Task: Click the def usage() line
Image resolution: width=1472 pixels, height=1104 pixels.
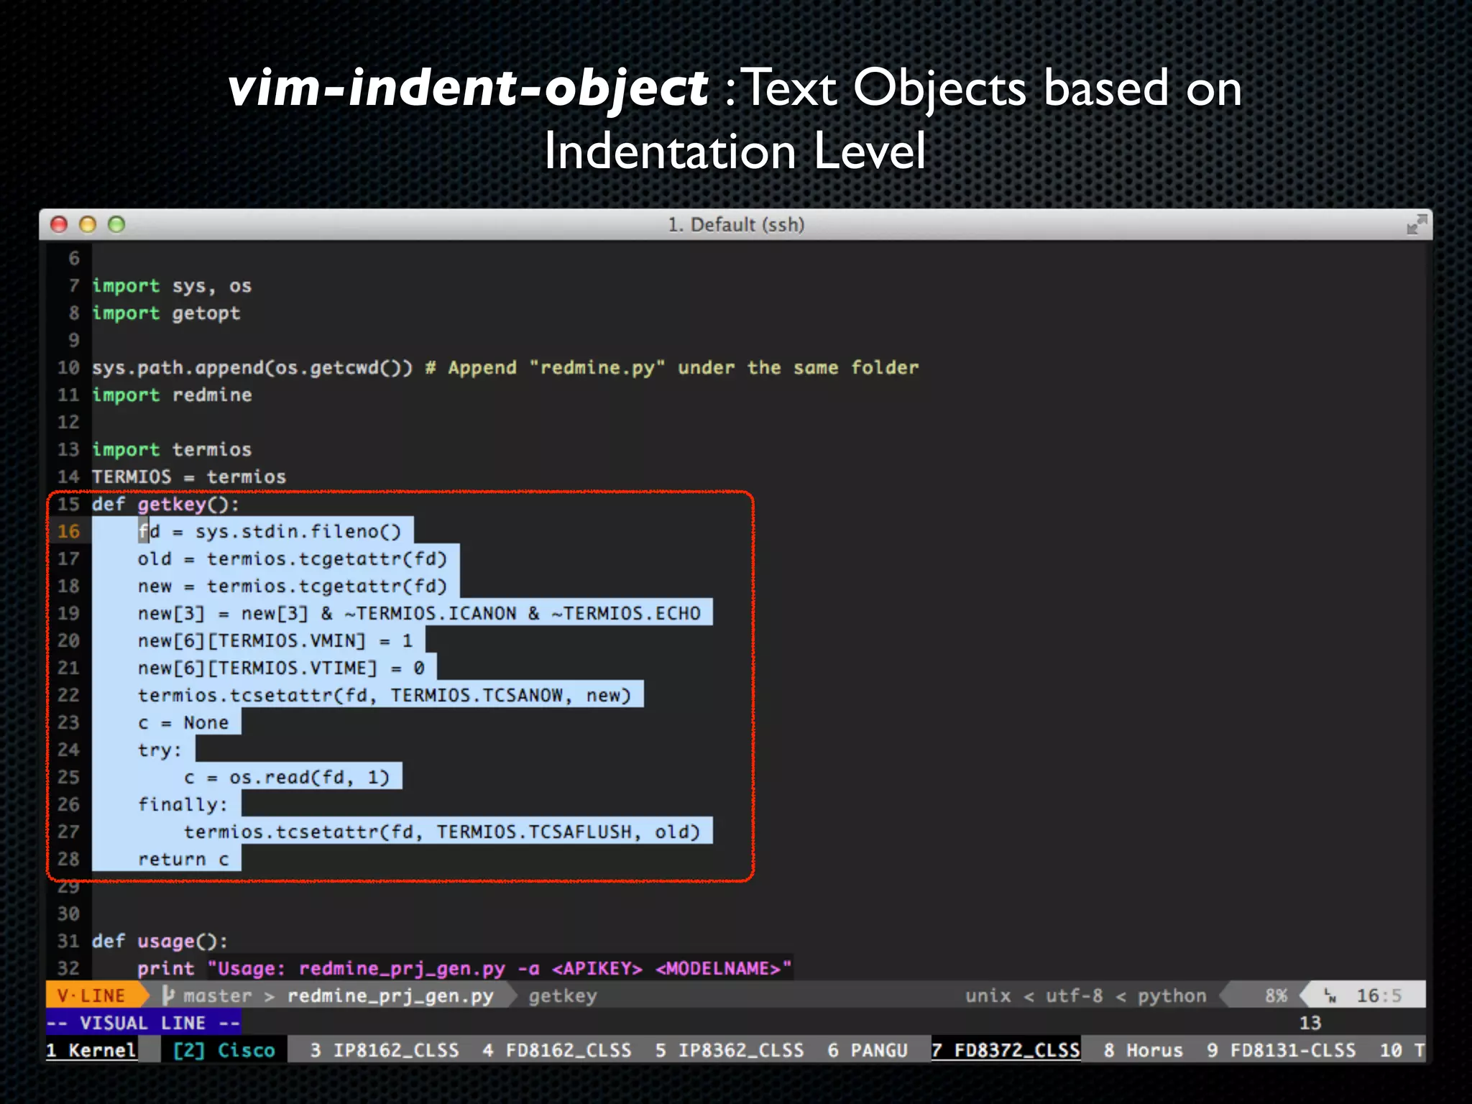Action: tap(160, 941)
